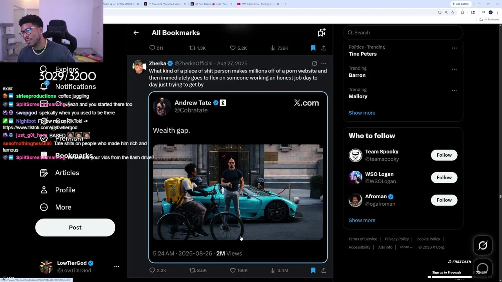Click the Grok icon on Zherka's post
The image size is (502, 282).
coord(315,63)
